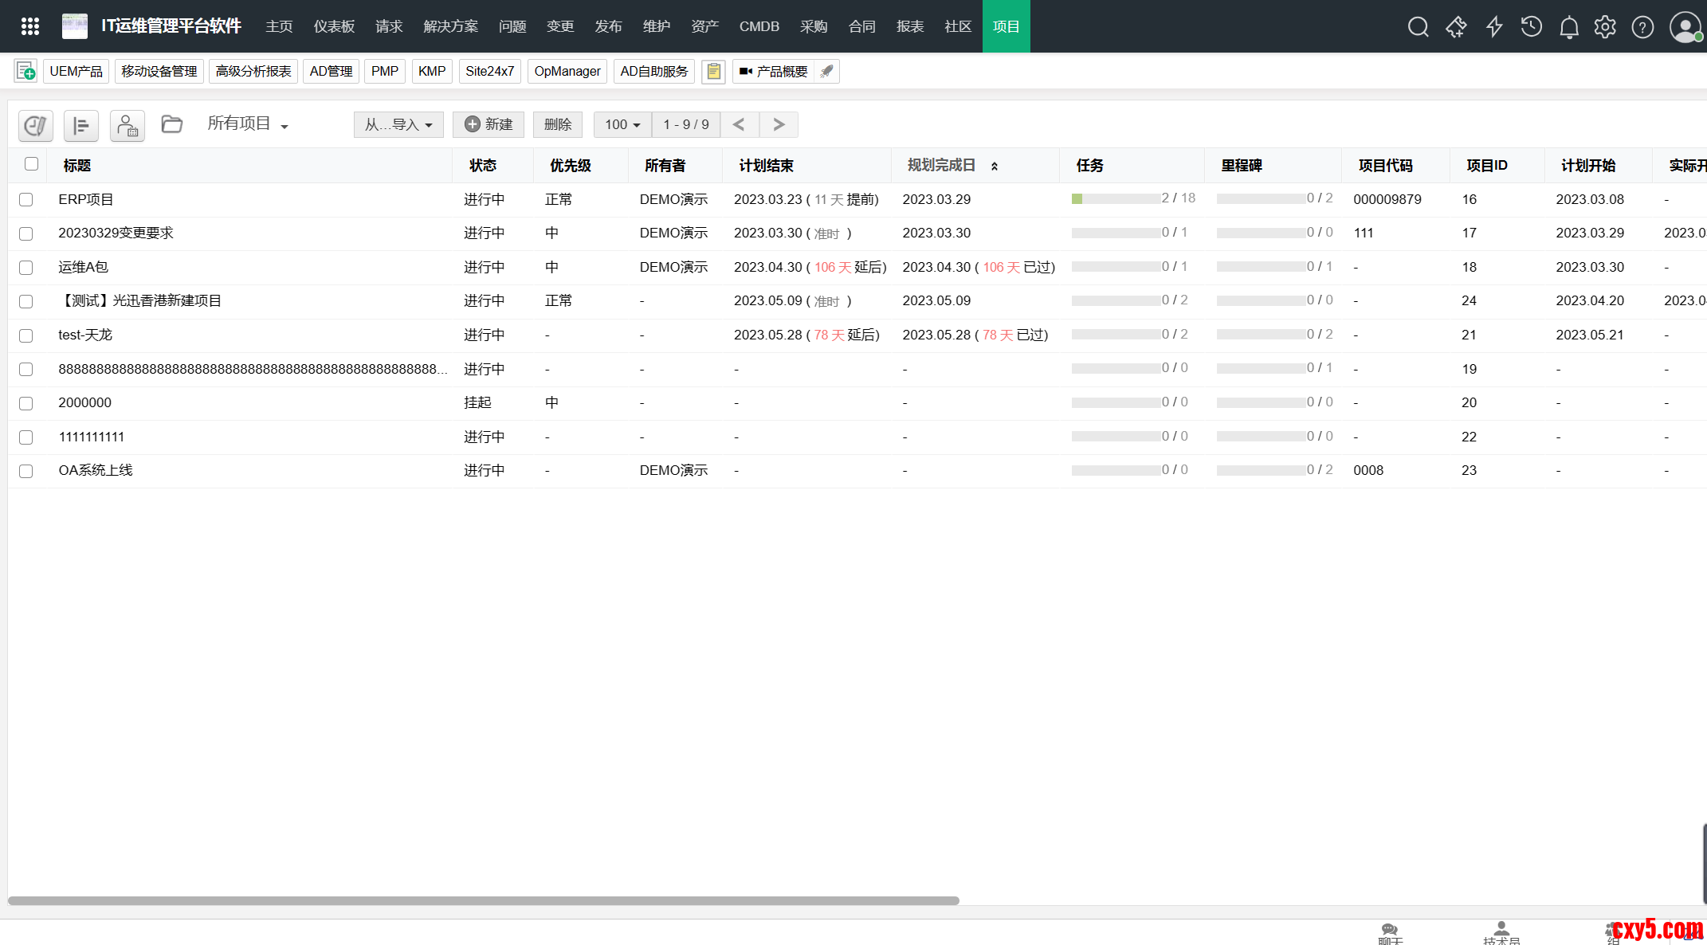Image resolution: width=1707 pixels, height=945 pixels.
Task: Go to the CMDB menu tab
Action: [x=759, y=26]
